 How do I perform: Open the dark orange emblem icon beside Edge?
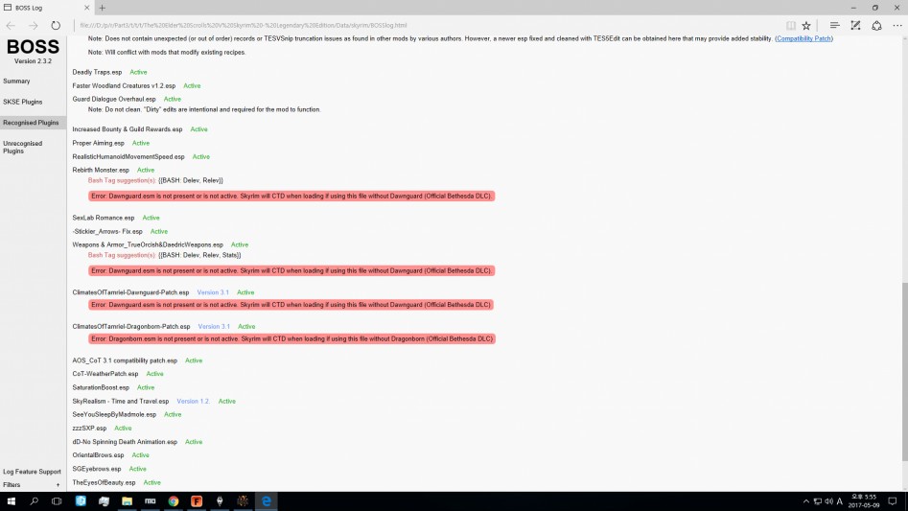[243, 501]
